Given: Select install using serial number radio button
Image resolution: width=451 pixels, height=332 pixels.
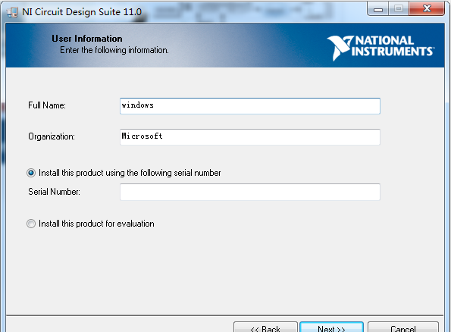Looking at the screenshot, I should coord(31,173).
